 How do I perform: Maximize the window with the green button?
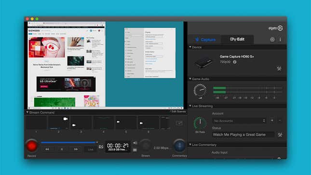tap(37, 19)
